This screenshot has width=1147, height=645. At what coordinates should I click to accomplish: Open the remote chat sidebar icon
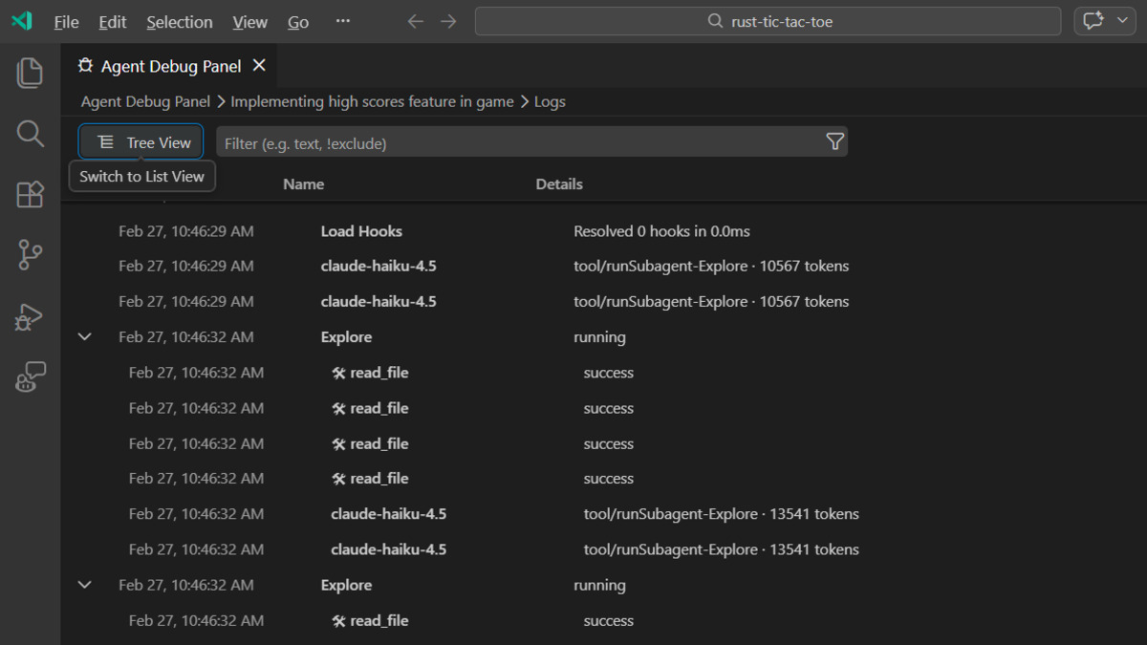point(30,376)
